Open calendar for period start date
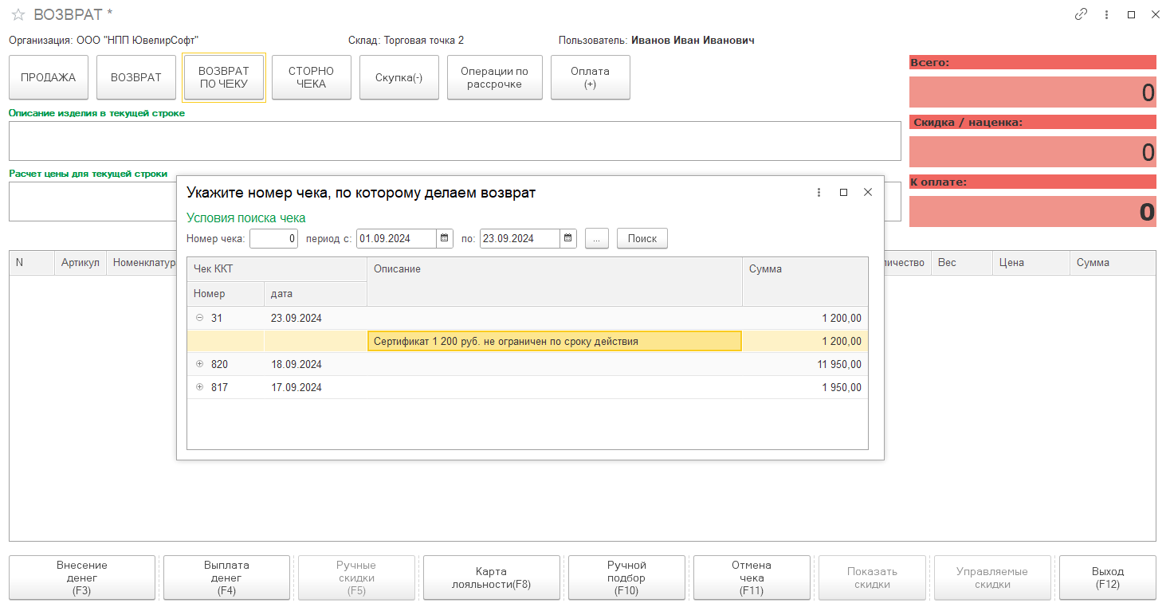The image size is (1170, 607). pos(445,238)
